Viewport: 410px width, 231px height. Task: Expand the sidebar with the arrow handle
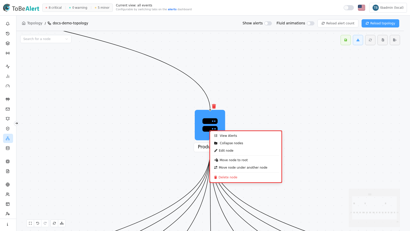[16, 123]
